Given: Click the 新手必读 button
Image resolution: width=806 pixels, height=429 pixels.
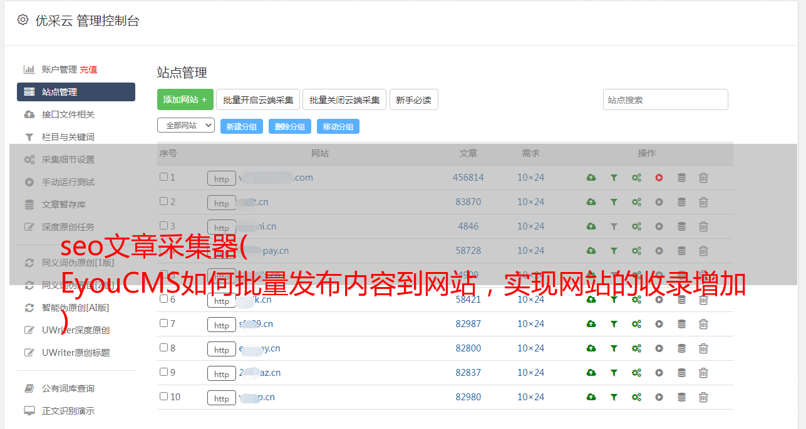Looking at the screenshot, I should pyautogui.click(x=414, y=99).
